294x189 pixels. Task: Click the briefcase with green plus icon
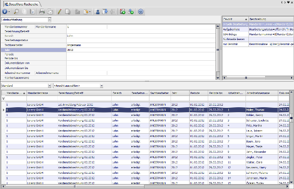122,12
